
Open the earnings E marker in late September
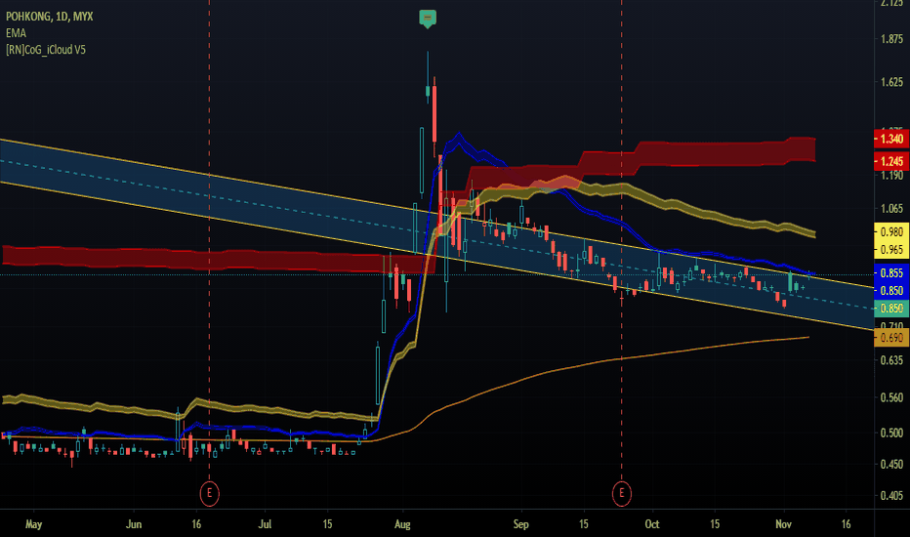(x=622, y=493)
